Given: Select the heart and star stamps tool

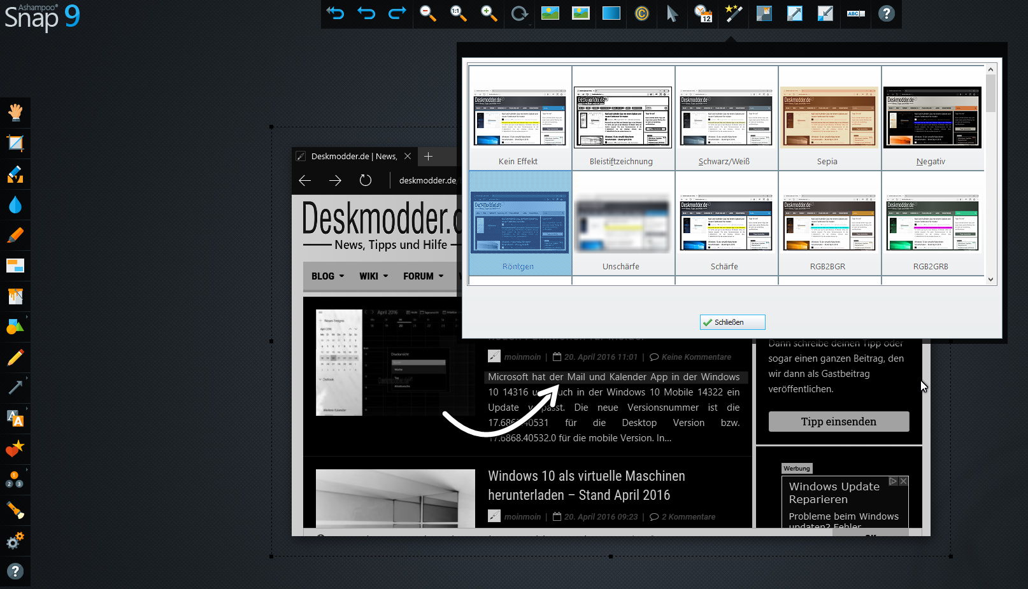Looking at the screenshot, I should (x=15, y=449).
